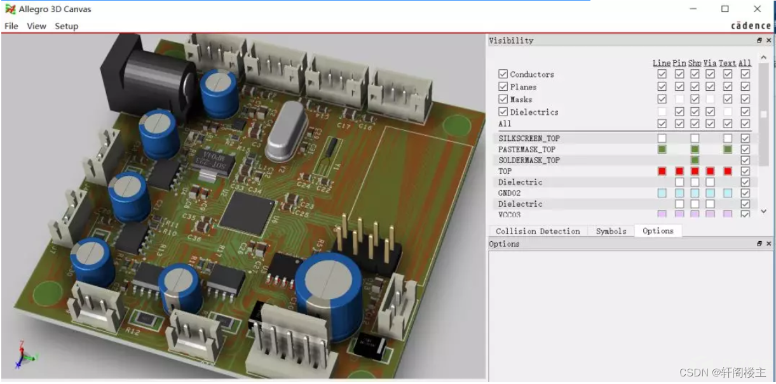The image size is (776, 384).
Task: Toggle Conductors Pin visibility checkbox
Action: (x=679, y=74)
